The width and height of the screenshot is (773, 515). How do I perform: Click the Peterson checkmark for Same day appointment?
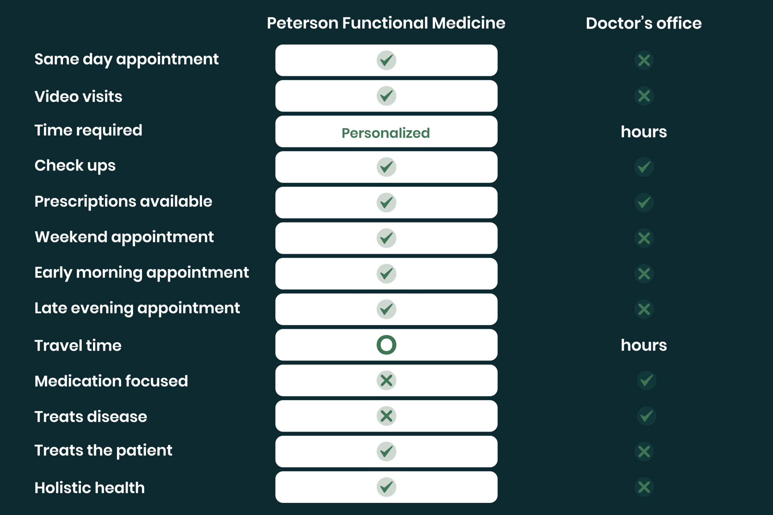pyautogui.click(x=386, y=60)
